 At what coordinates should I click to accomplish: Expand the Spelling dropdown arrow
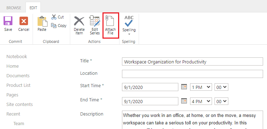coord(129,34)
